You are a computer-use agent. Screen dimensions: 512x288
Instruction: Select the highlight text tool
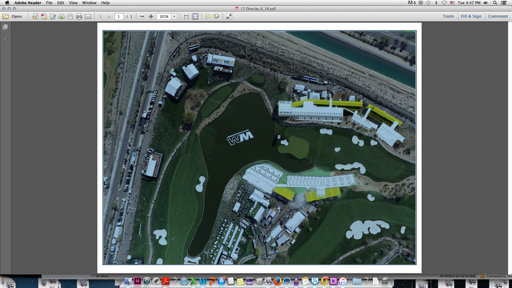[x=216, y=17]
